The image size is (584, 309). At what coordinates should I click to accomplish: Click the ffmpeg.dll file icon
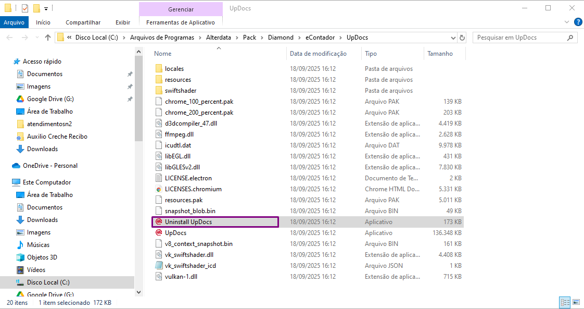click(x=159, y=134)
